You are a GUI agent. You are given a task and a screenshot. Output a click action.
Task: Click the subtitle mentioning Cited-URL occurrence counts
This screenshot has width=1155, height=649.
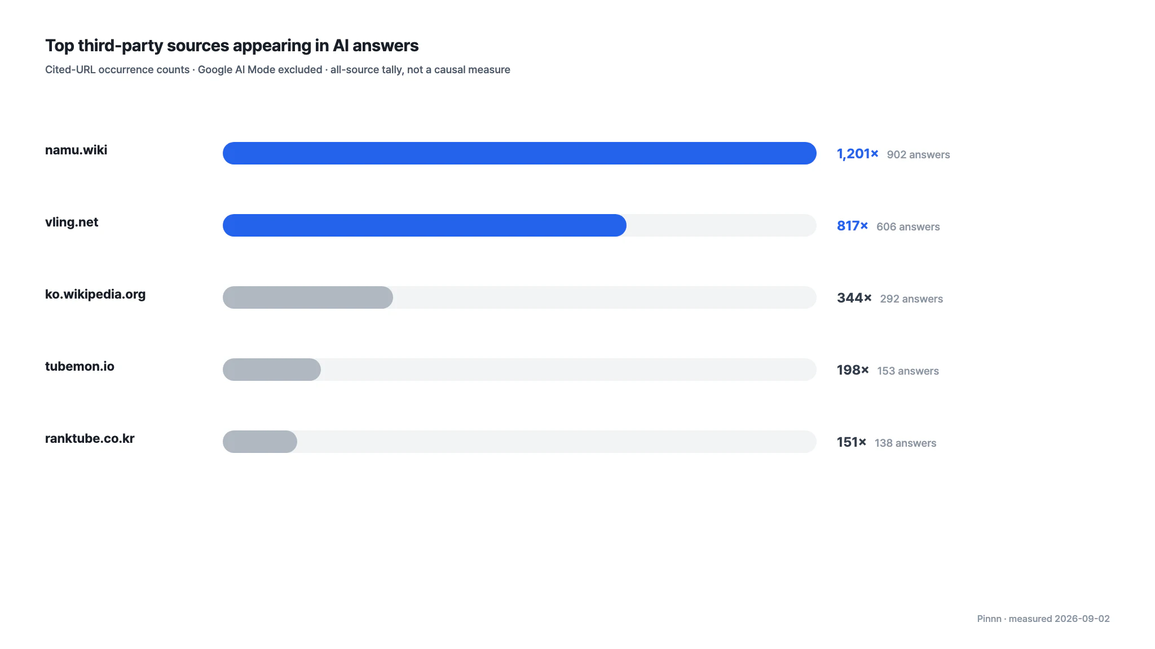277,70
